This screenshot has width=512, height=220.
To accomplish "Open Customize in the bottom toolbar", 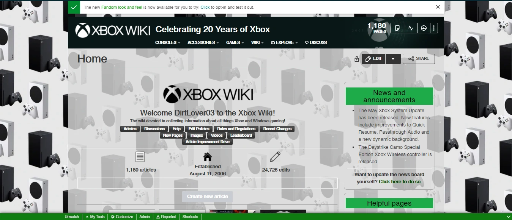I will click(122, 217).
